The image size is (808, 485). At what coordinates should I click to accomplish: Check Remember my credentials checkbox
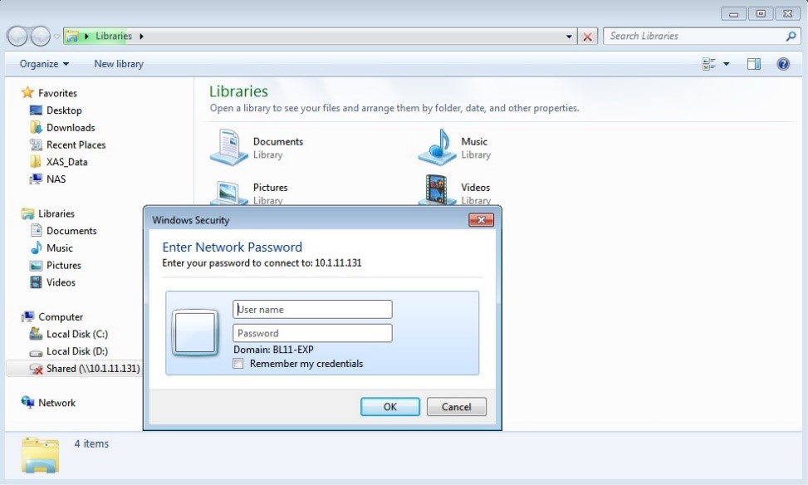pyautogui.click(x=238, y=364)
